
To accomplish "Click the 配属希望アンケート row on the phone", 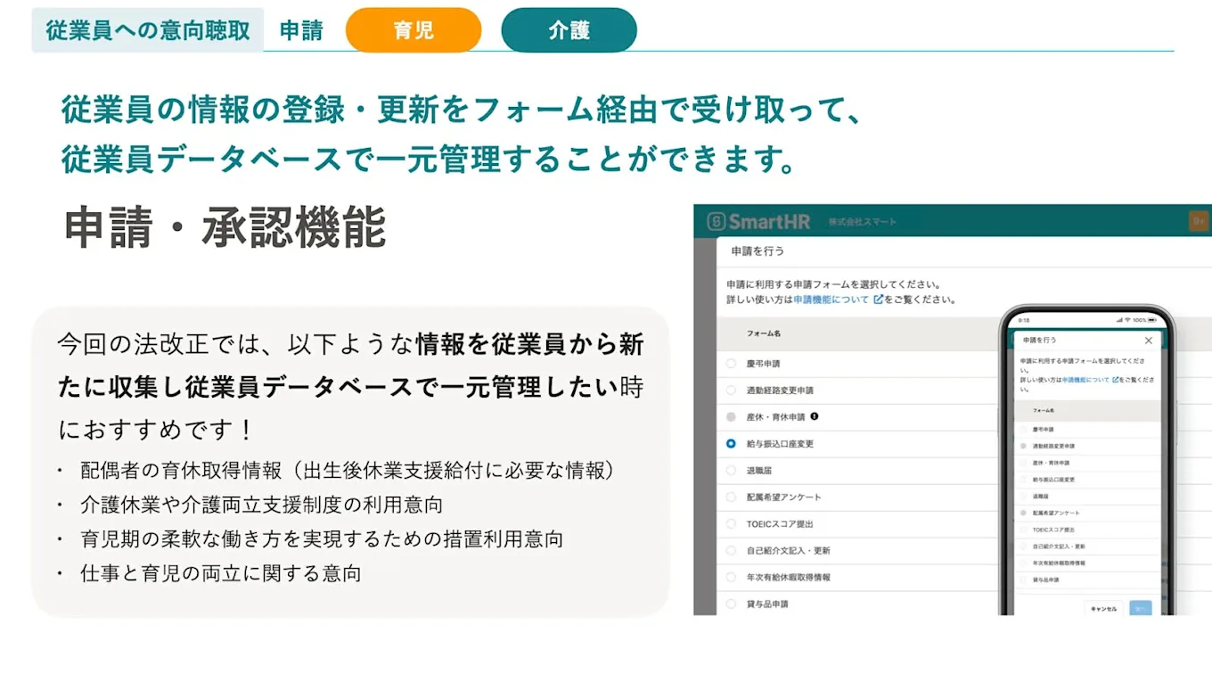I will point(1087,513).
